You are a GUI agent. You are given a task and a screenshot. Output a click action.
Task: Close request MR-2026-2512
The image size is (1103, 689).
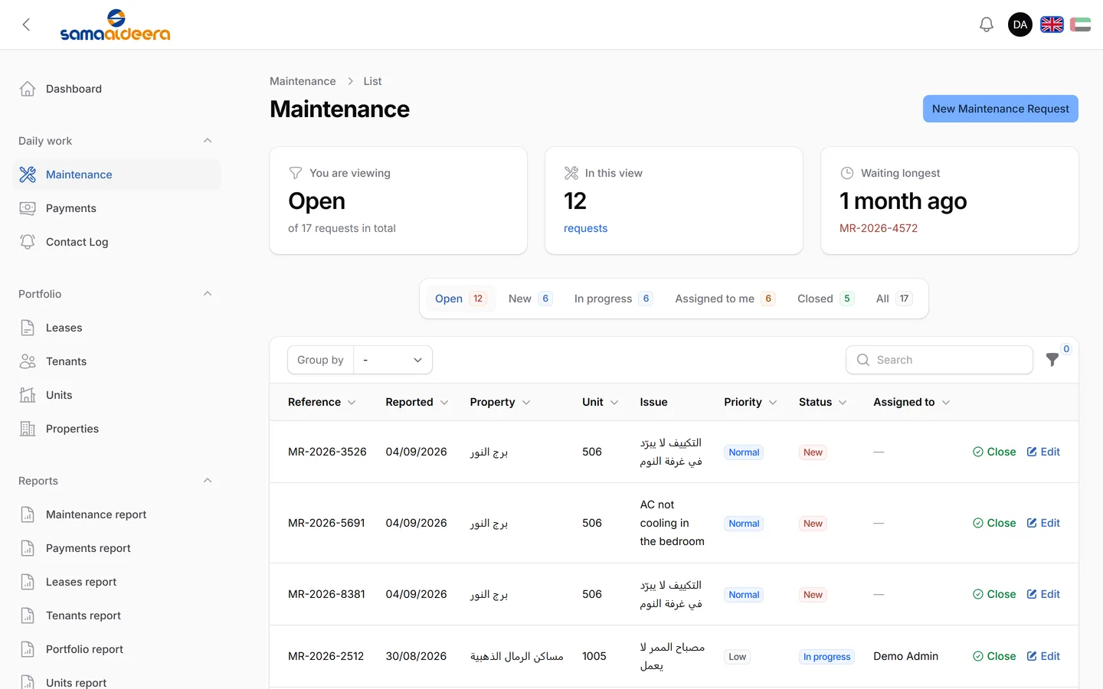pyautogui.click(x=994, y=656)
